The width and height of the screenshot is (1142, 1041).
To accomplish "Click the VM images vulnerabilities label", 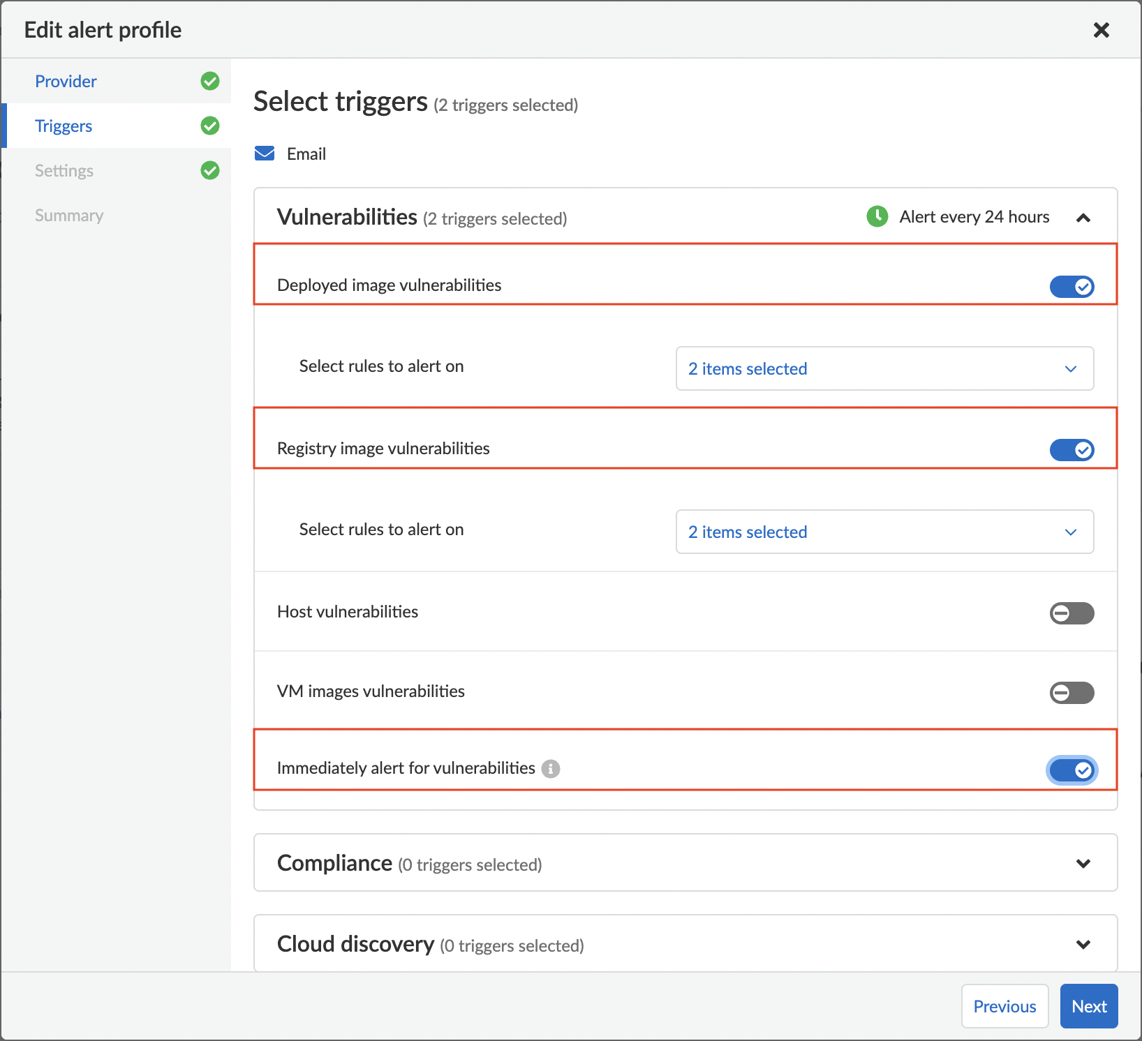I will click(371, 691).
